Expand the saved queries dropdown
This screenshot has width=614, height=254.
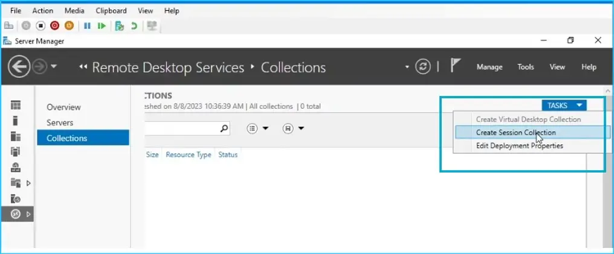pos(293,128)
